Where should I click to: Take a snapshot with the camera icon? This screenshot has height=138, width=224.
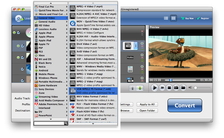[x=176, y=88]
